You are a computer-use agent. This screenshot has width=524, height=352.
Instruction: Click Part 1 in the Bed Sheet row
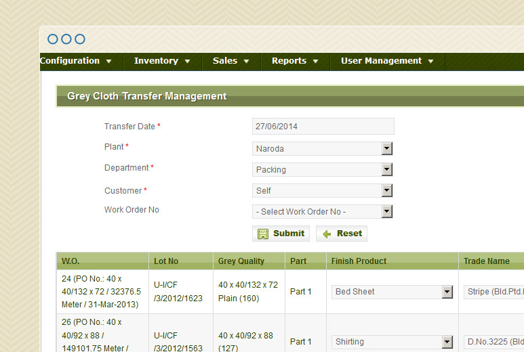(x=301, y=292)
